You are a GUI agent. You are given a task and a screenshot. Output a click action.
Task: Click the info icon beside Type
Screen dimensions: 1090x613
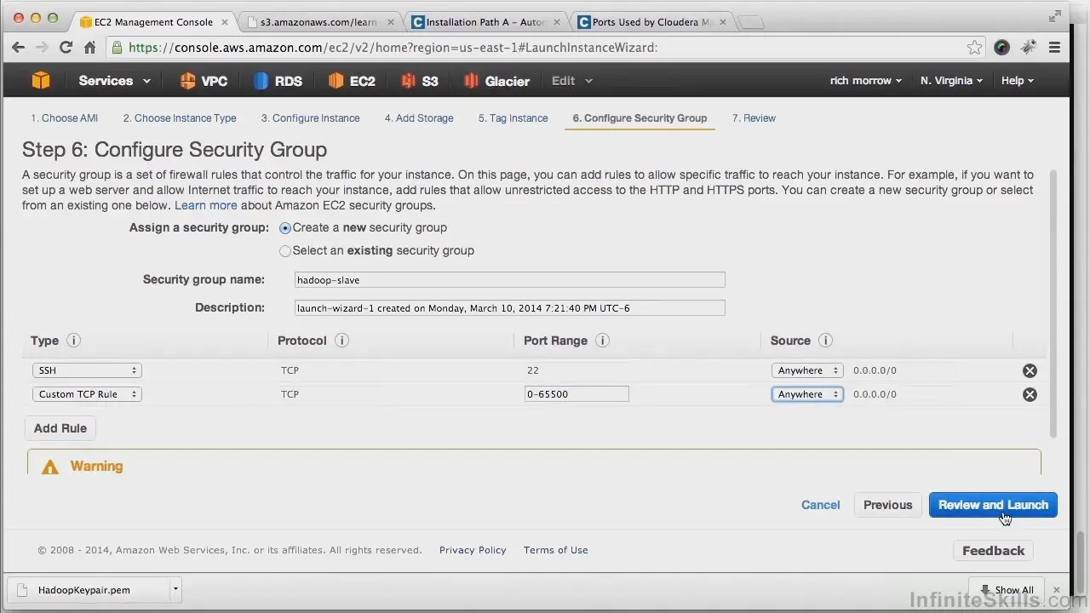pyautogui.click(x=73, y=341)
